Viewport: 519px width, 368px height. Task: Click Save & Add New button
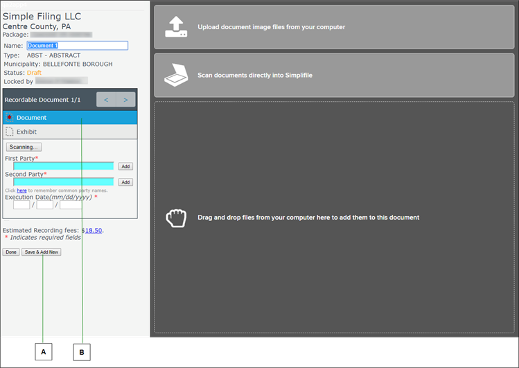pos(42,252)
